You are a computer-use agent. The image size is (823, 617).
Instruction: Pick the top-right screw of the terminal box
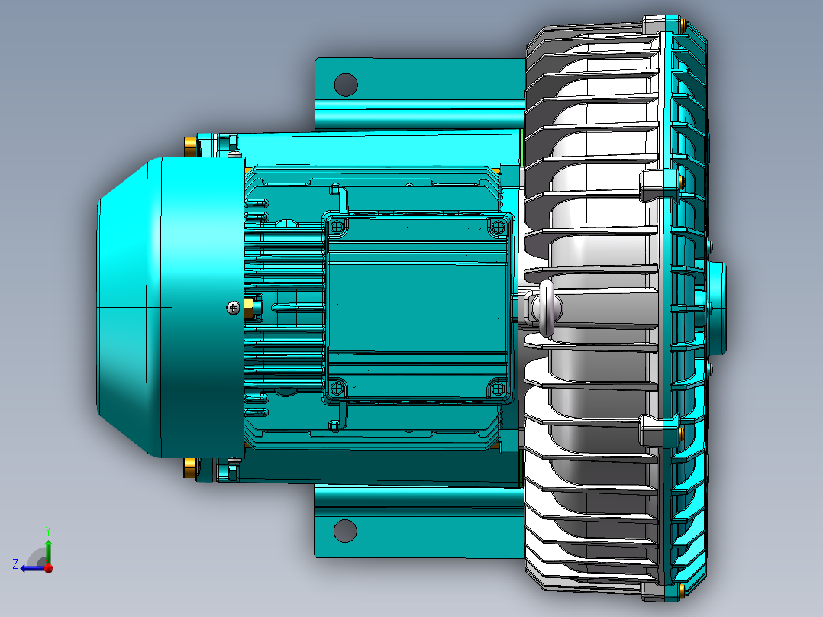(497, 227)
